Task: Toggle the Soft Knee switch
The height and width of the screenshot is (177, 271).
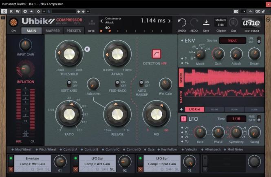Action: (69, 84)
